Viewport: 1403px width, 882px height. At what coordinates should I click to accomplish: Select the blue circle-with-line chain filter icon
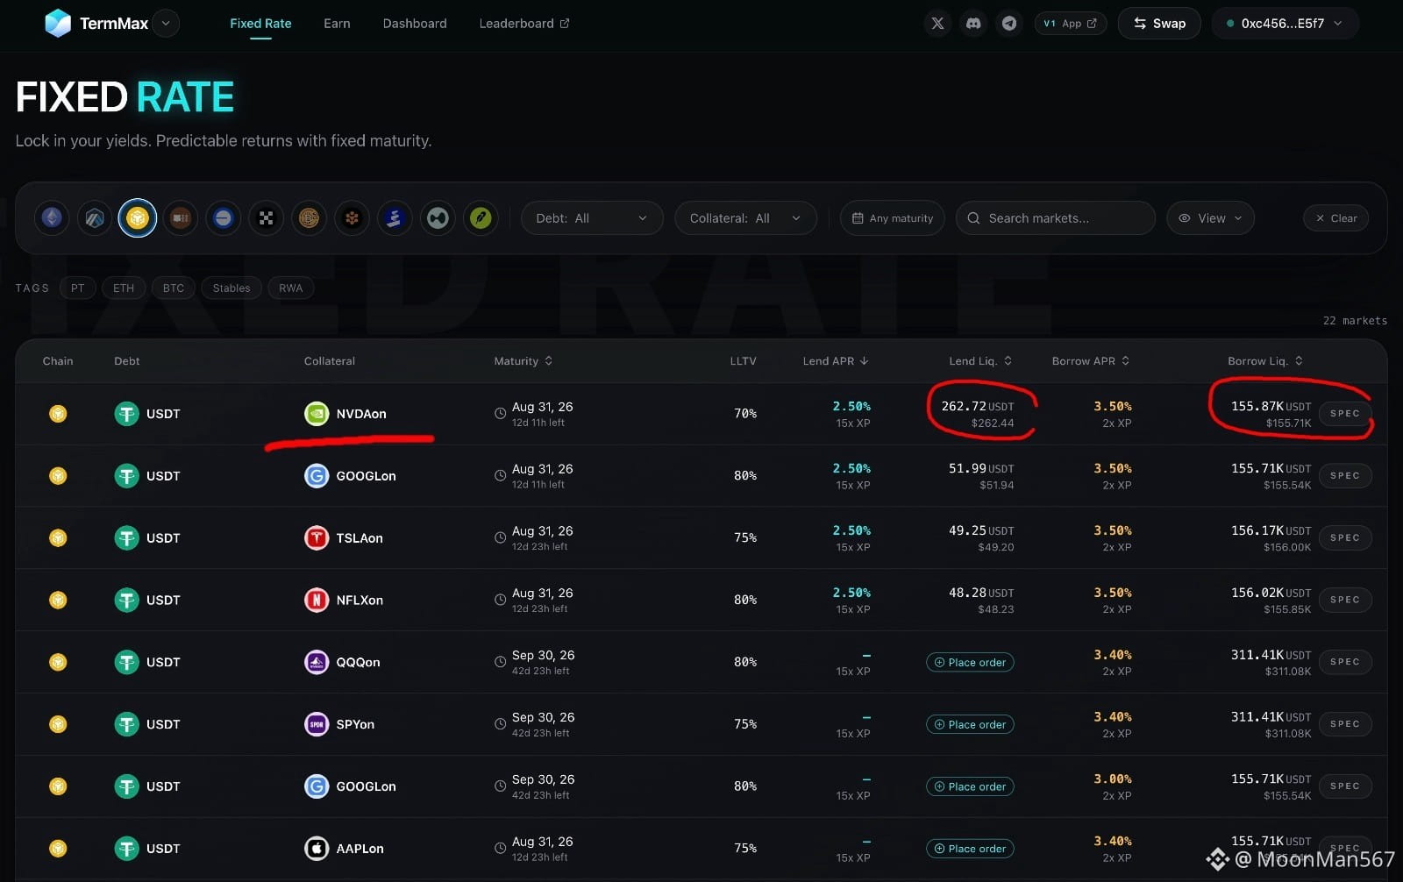224,218
